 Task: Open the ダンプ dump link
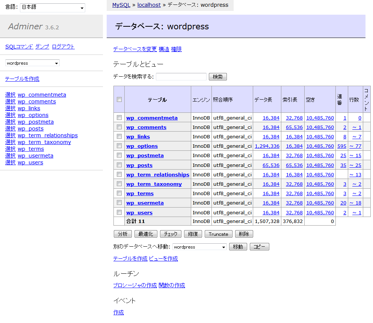[42, 47]
